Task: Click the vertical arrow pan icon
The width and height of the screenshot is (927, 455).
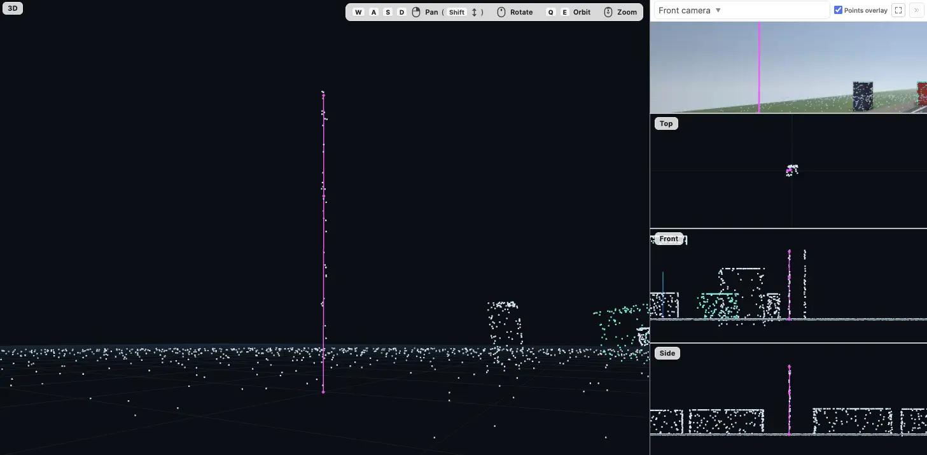Action: pyautogui.click(x=474, y=12)
